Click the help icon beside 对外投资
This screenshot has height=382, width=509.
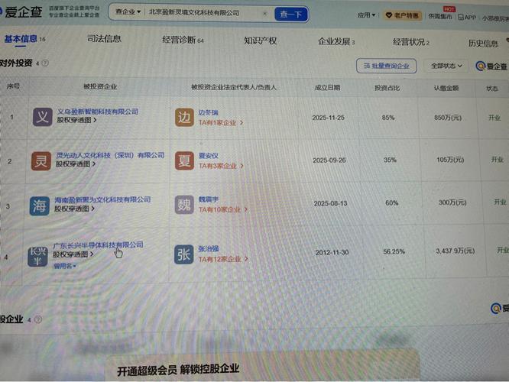click(x=45, y=63)
